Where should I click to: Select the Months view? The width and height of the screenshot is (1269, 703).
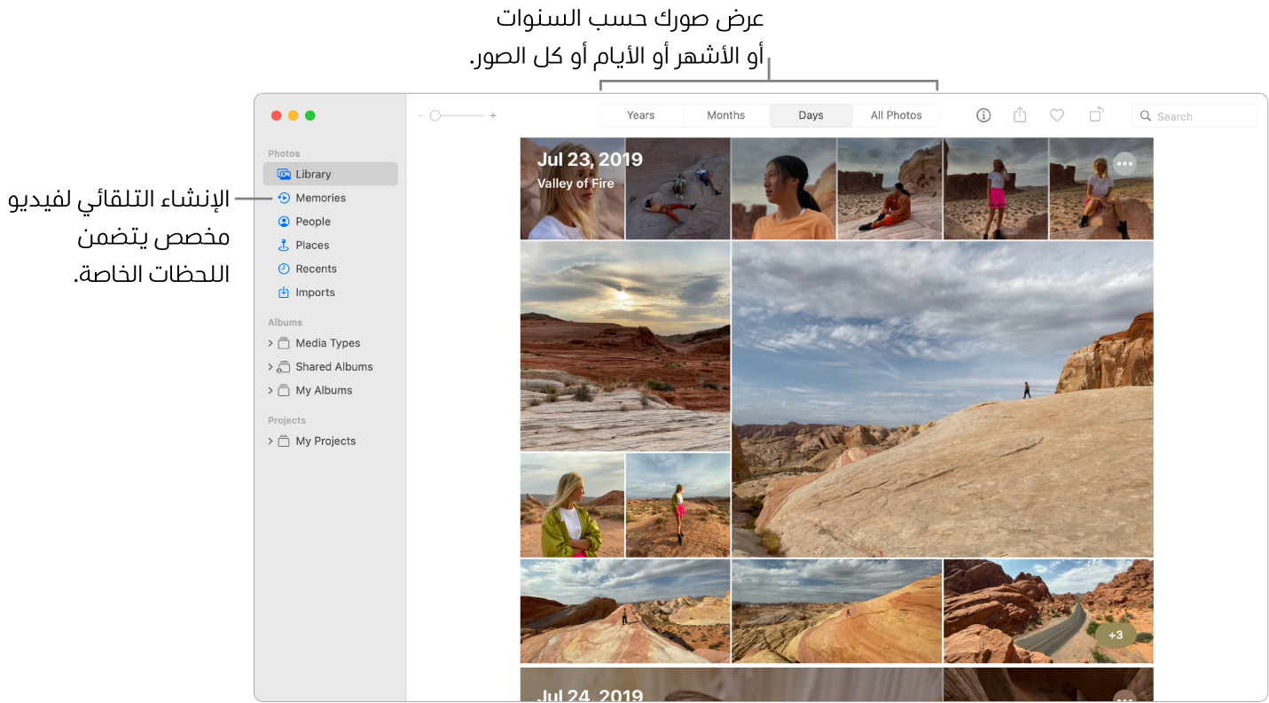[x=725, y=115]
